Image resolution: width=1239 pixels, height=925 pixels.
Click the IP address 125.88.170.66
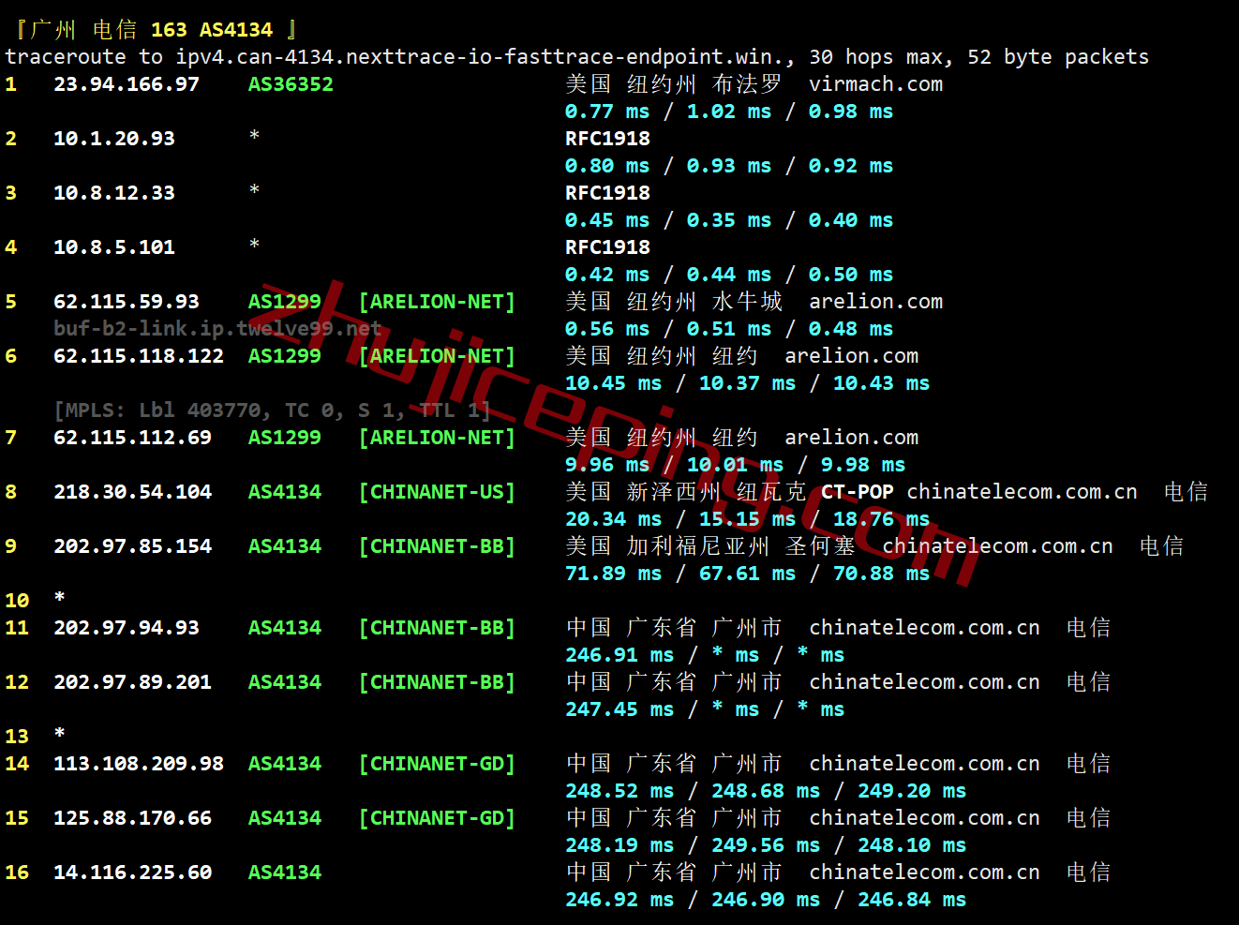click(132, 818)
